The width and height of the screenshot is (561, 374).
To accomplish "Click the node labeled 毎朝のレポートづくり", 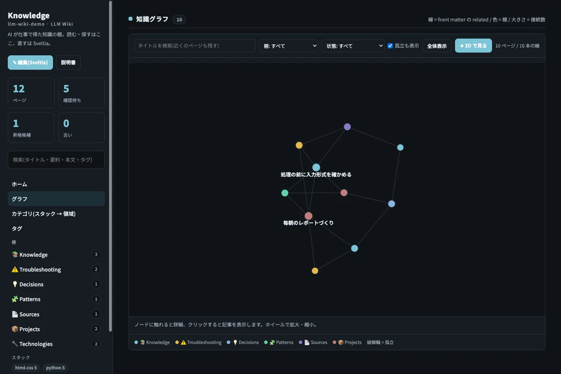I will [x=309, y=216].
